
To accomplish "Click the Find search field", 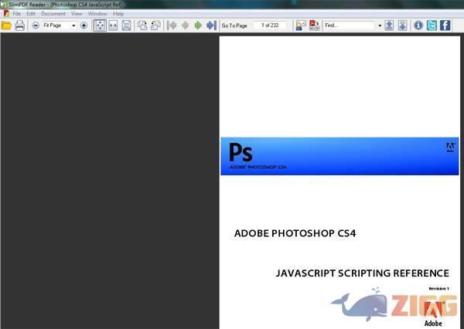I will (x=349, y=25).
